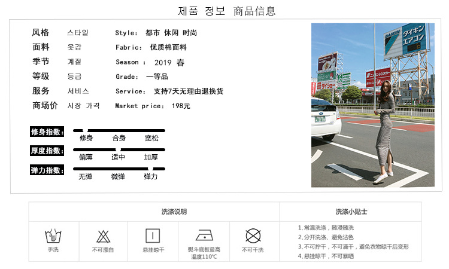This screenshot has height=269, width=449.
Task: Click the 服务 row label
Action: click(41, 91)
